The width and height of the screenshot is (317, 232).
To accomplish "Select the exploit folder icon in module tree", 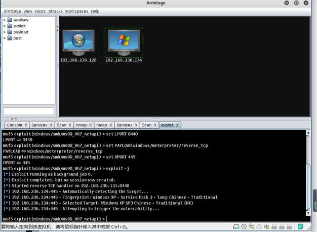I will pyautogui.click(x=10, y=26).
